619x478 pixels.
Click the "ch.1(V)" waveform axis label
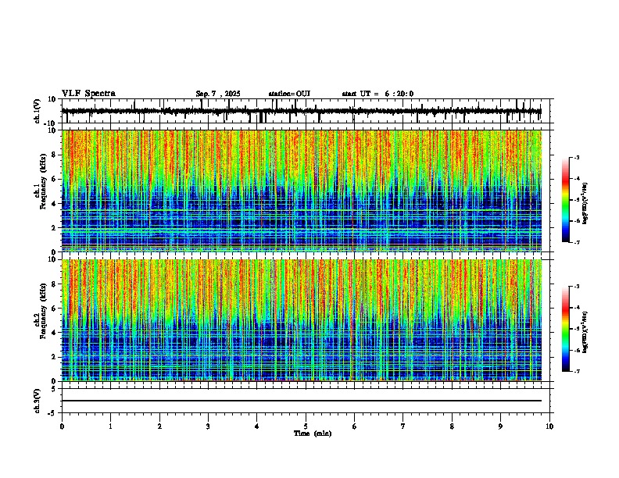tap(38, 111)
